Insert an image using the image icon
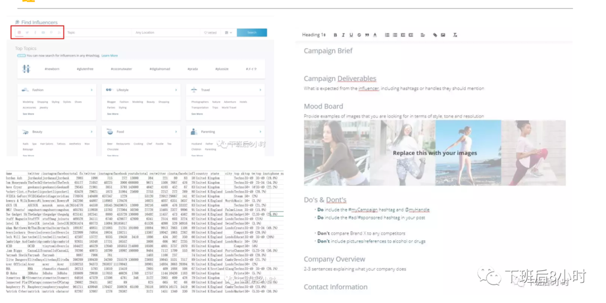This screenshot has height=303, width=606. [x=443, y=35]
